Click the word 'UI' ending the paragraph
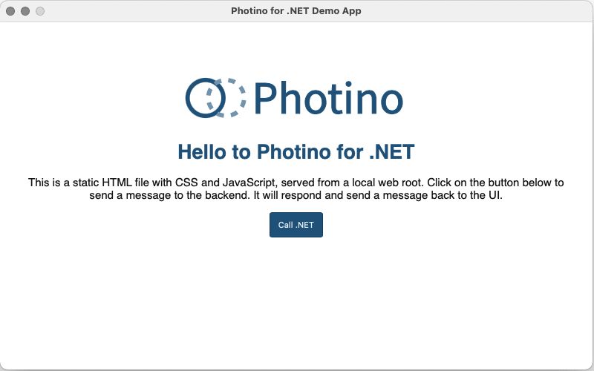594x371 pixels. 495,197
